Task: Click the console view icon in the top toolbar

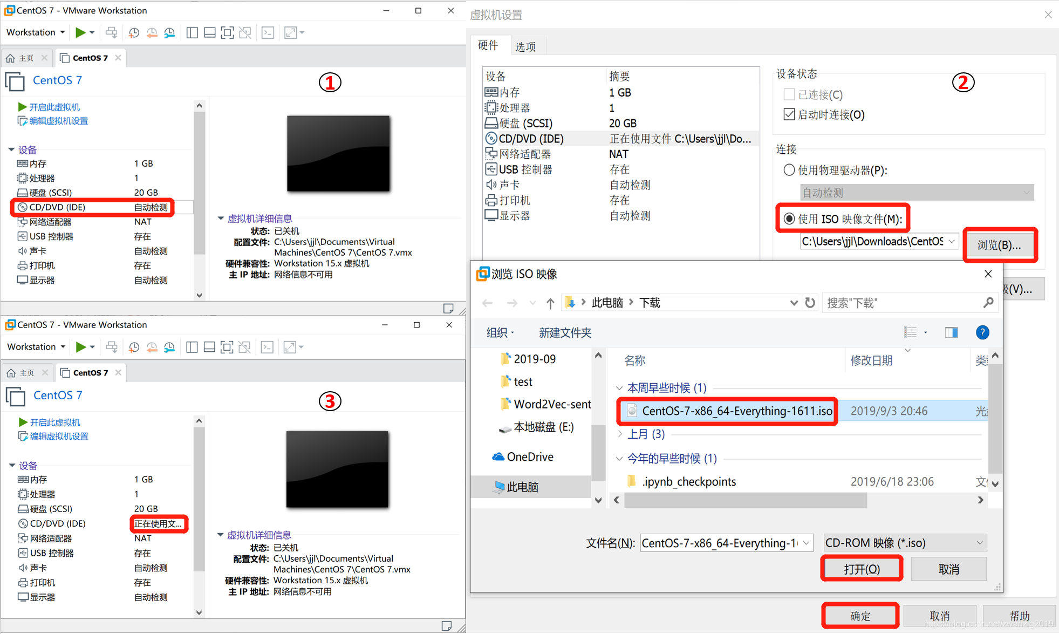Action: coord(268,33)
